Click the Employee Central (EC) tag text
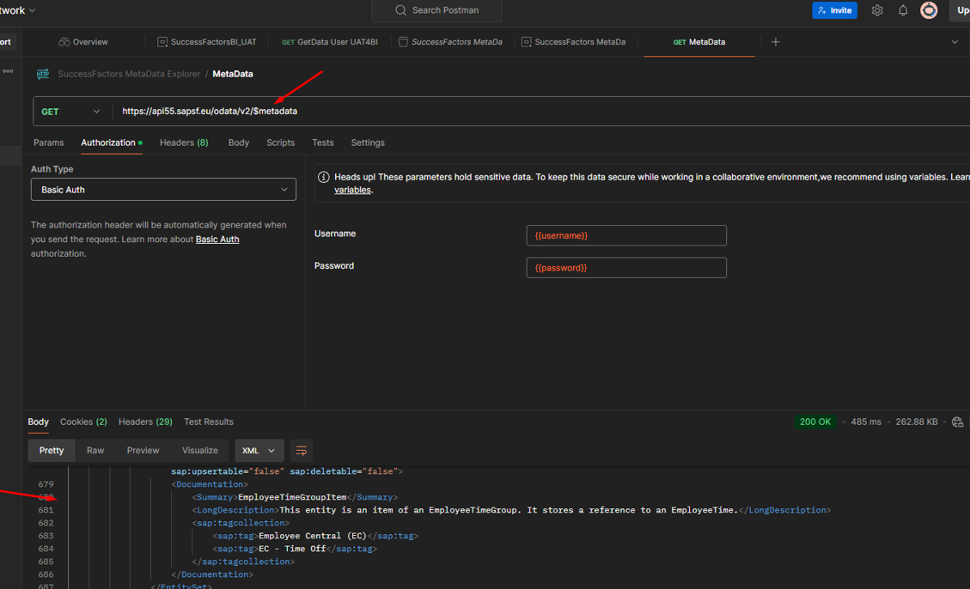Viewport: 970px width, 589px height. [x=313, y=536]
